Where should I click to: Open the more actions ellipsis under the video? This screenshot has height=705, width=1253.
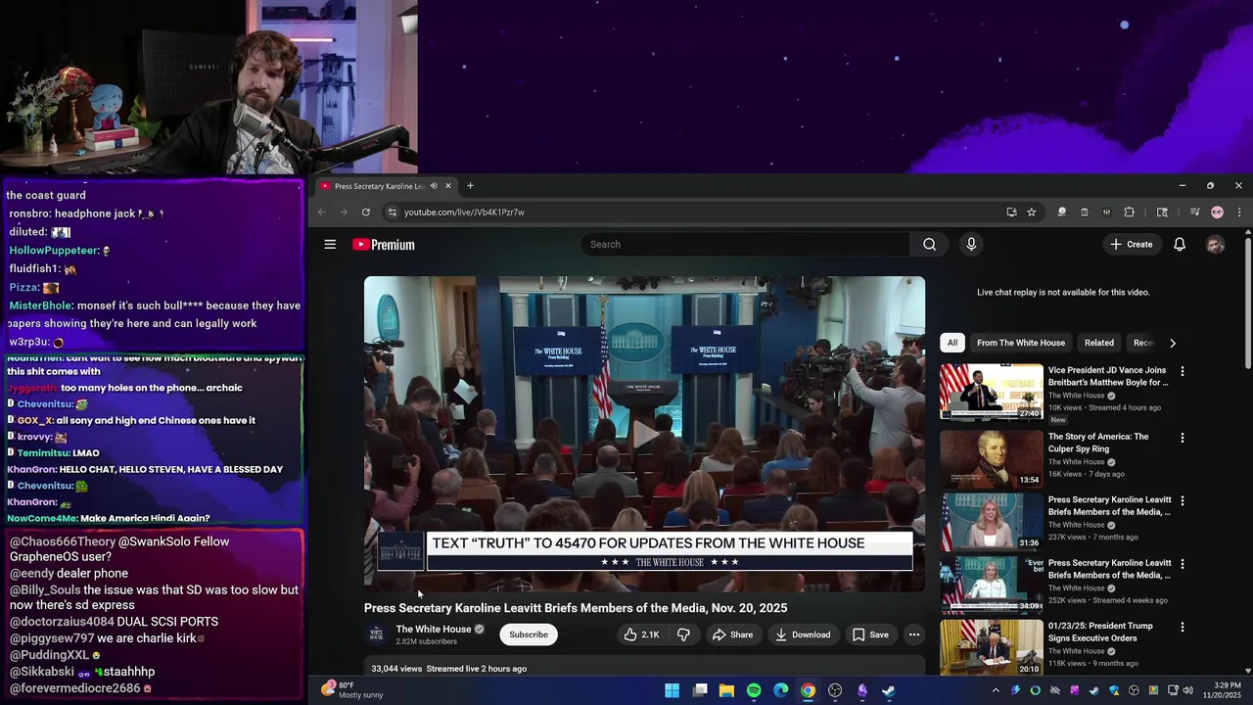913,634
